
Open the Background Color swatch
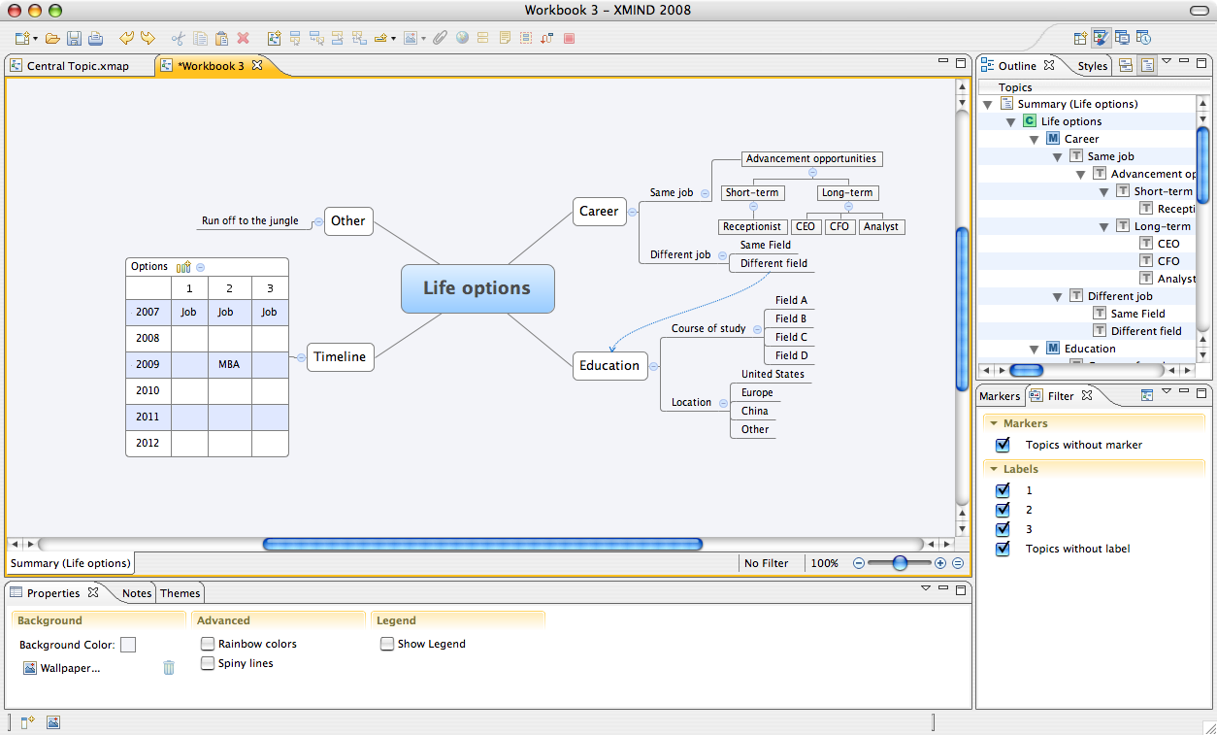pos(128,645)
